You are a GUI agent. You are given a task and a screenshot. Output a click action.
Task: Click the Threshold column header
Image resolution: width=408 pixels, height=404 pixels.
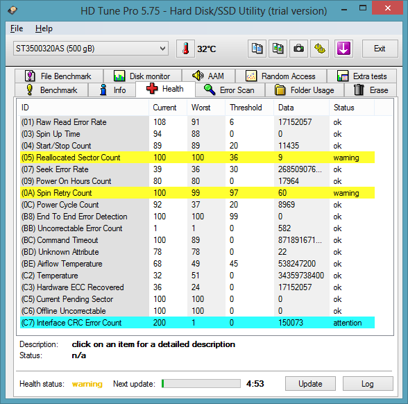pyautogui.click(x=249, y=108)
